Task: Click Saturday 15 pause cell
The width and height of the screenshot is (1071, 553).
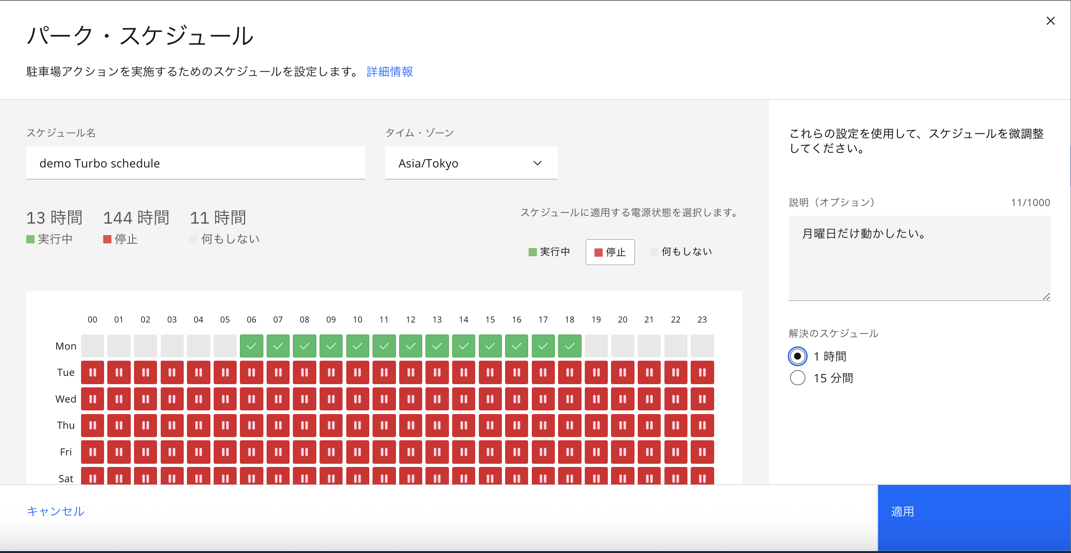Action: click(490, 477)
